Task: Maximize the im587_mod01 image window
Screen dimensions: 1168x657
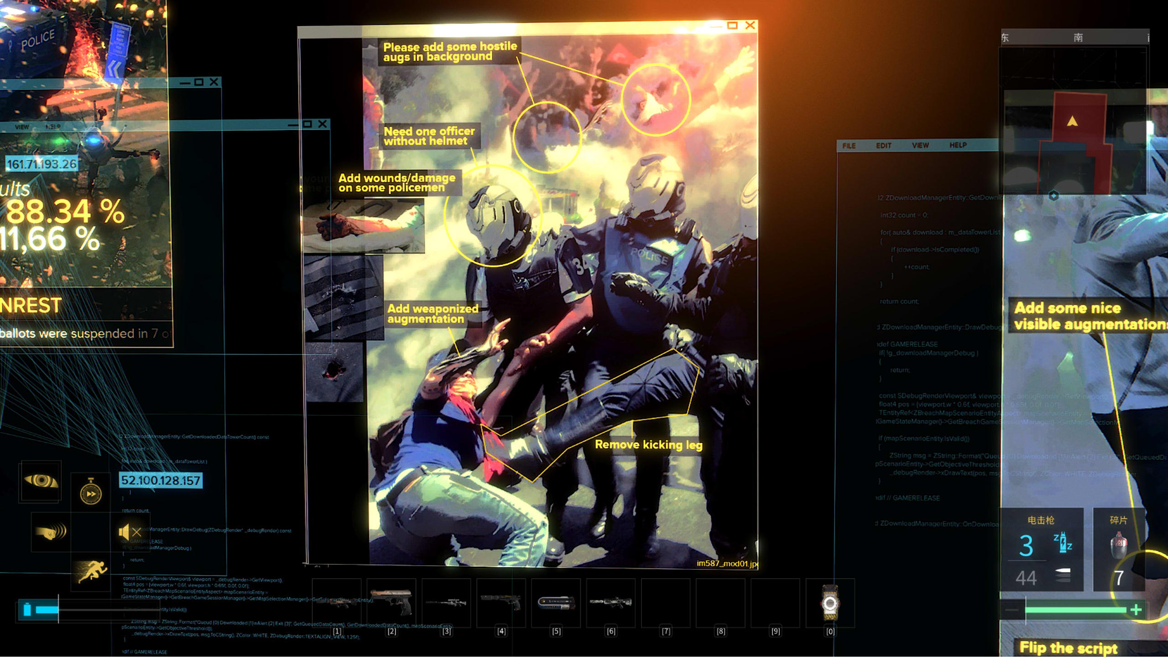Action: [732, 26]
